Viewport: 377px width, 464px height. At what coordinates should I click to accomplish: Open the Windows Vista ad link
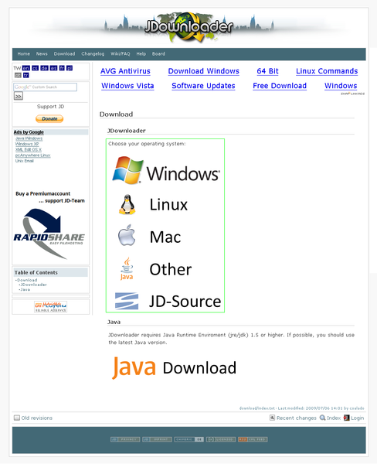[x=127, y=86]
